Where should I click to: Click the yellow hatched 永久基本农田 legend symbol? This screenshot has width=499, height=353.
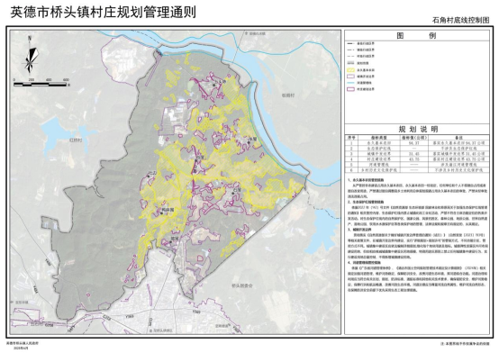[x=350, y=69]
